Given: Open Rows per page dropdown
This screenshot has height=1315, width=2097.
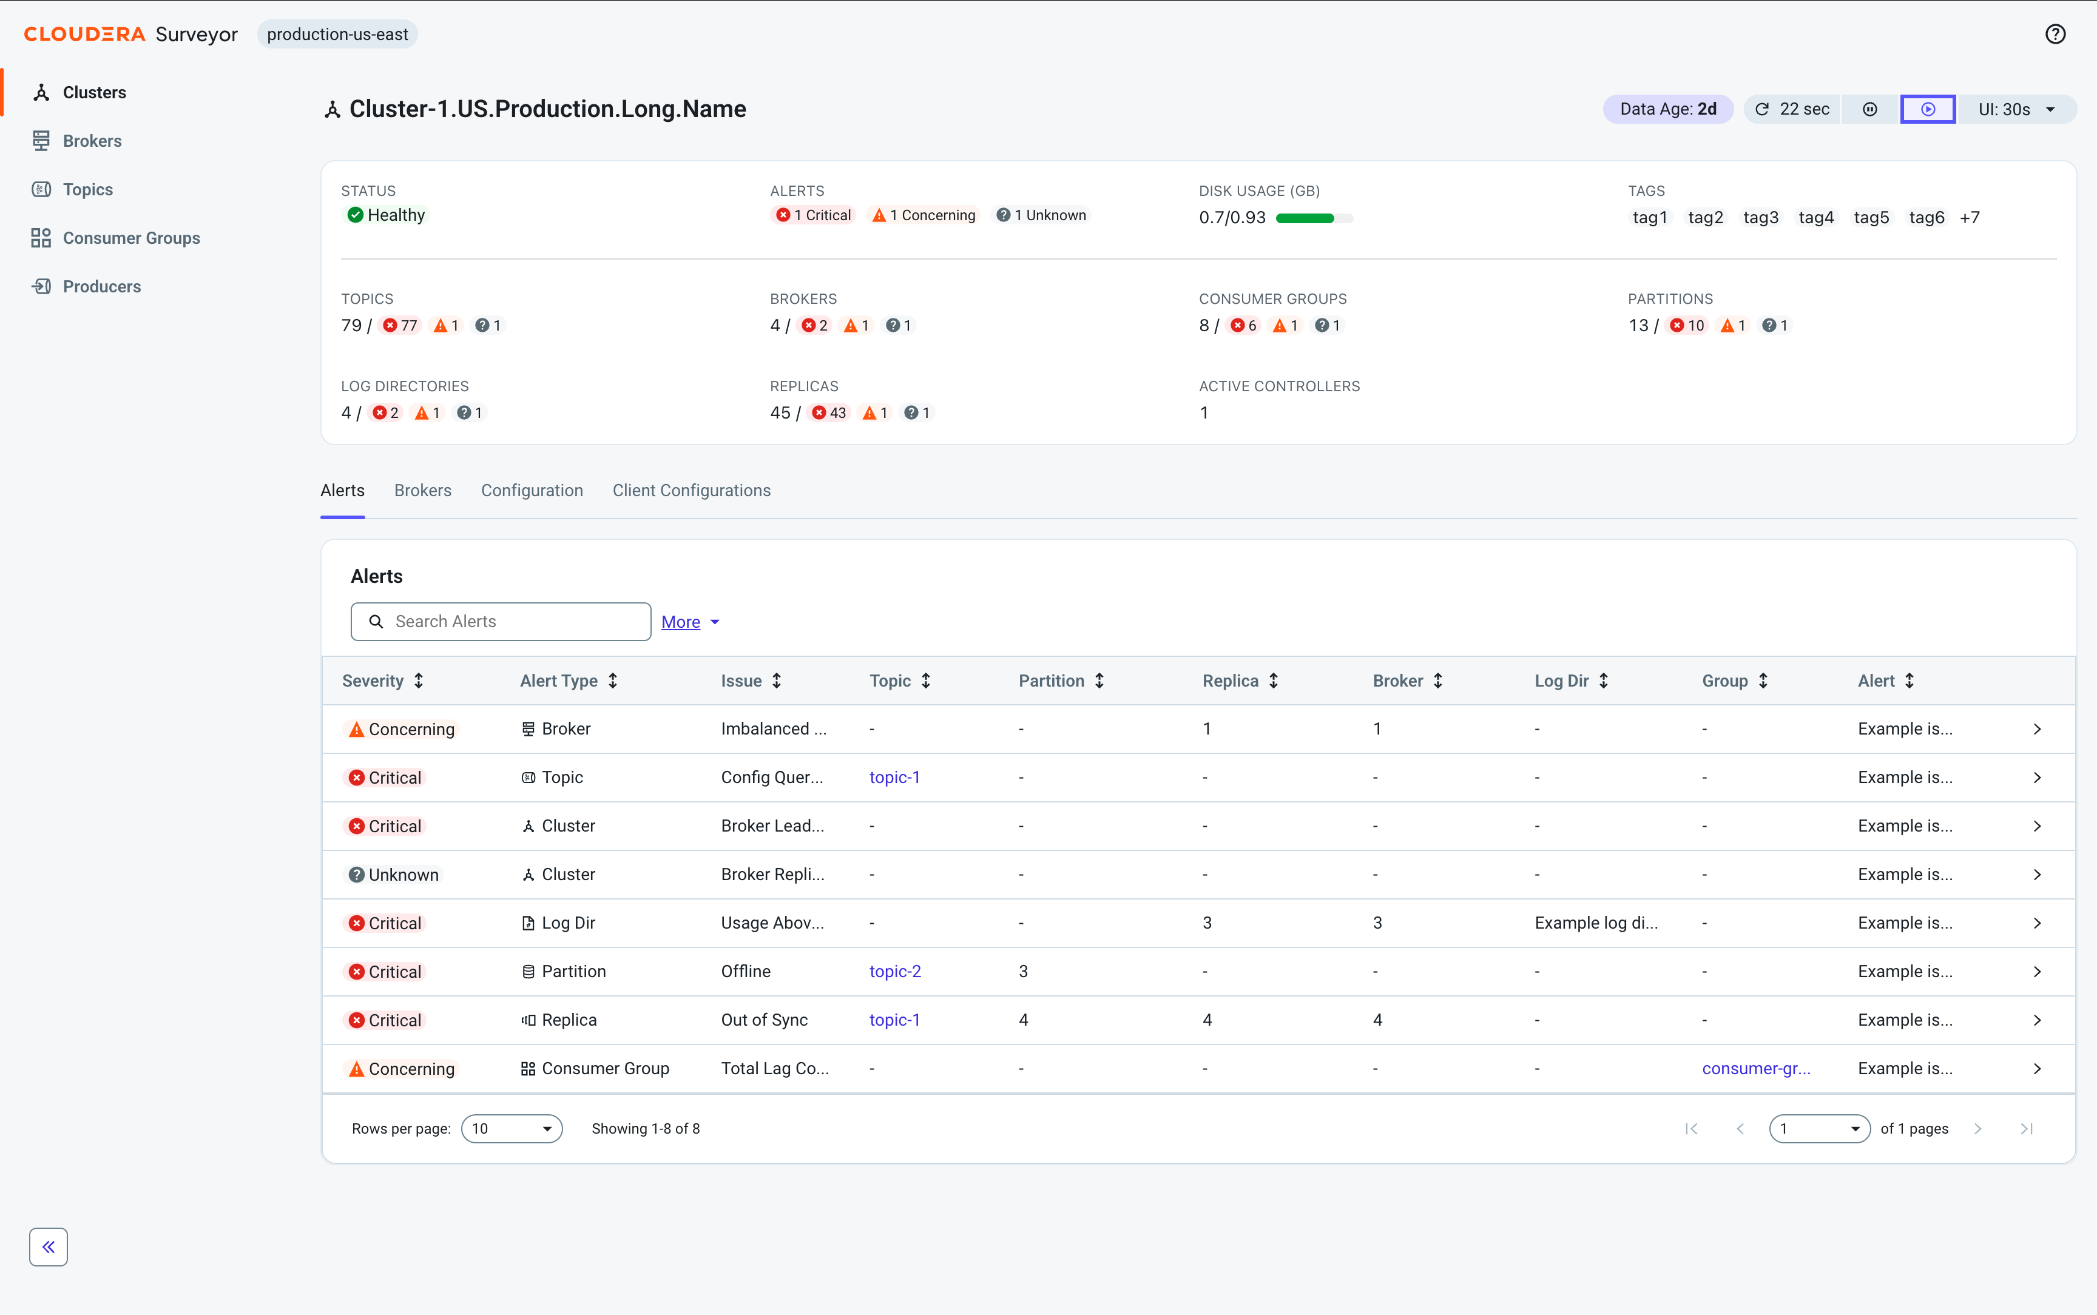Looking at the screenshot, I should [512, 1128].
